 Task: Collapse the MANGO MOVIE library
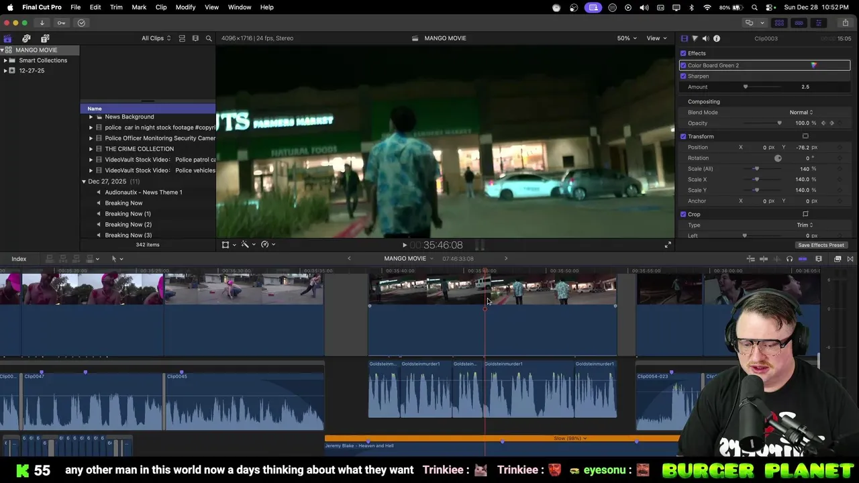[3, 50]
